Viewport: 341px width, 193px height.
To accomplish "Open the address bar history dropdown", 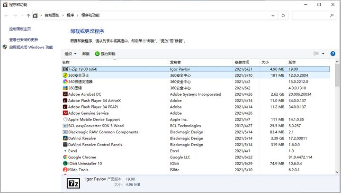I will 273,16.
